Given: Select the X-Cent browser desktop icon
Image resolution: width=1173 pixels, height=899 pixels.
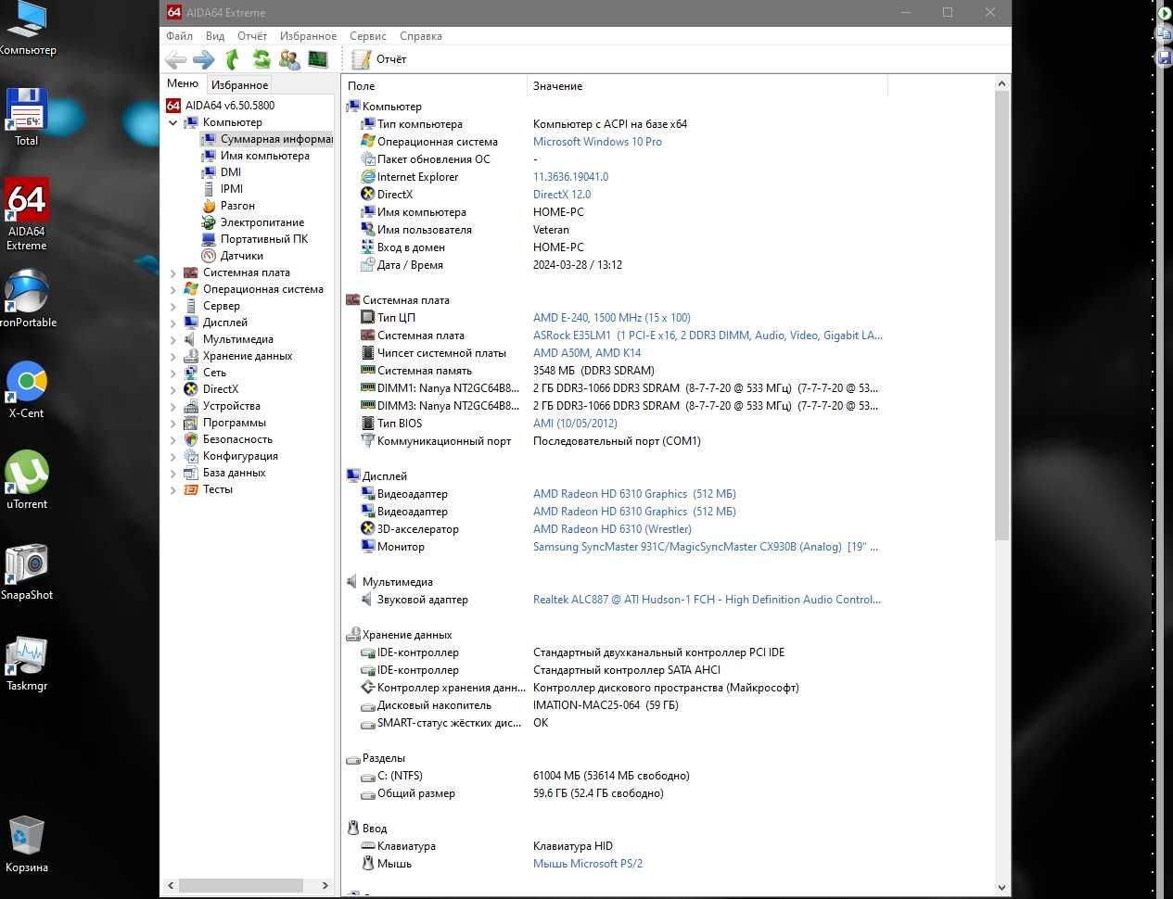Looking at the screenshot, I should point(27,389).
